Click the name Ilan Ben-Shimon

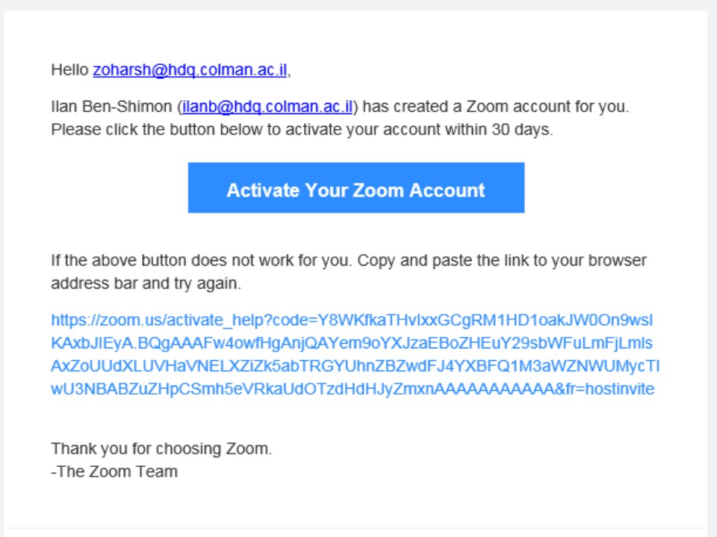click(111, 107)
